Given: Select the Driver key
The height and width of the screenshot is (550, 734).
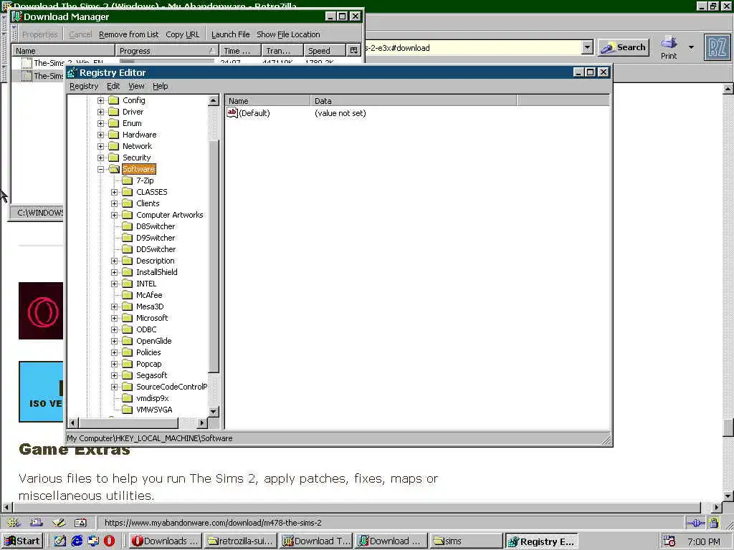Looking at the screenshot, I should tap(133, 112).
